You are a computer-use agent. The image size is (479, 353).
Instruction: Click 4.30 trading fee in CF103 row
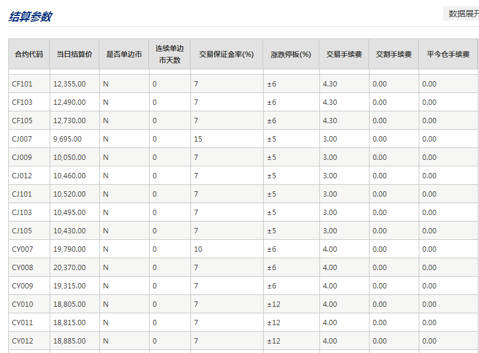point(330,102)
